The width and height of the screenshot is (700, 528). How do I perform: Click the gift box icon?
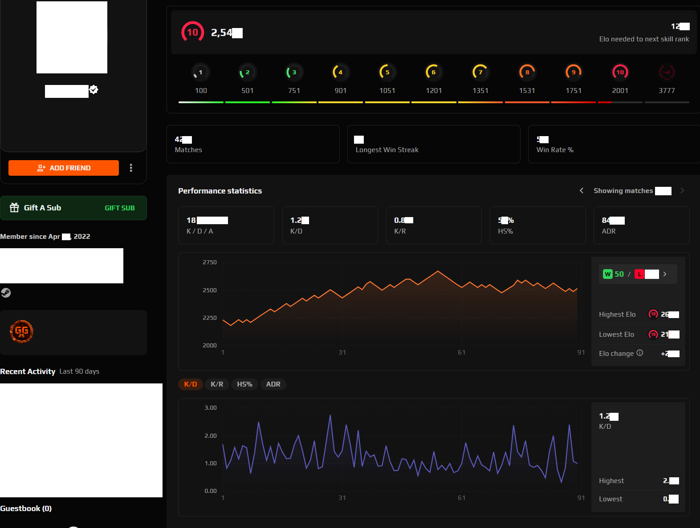(x=15, y=208)
